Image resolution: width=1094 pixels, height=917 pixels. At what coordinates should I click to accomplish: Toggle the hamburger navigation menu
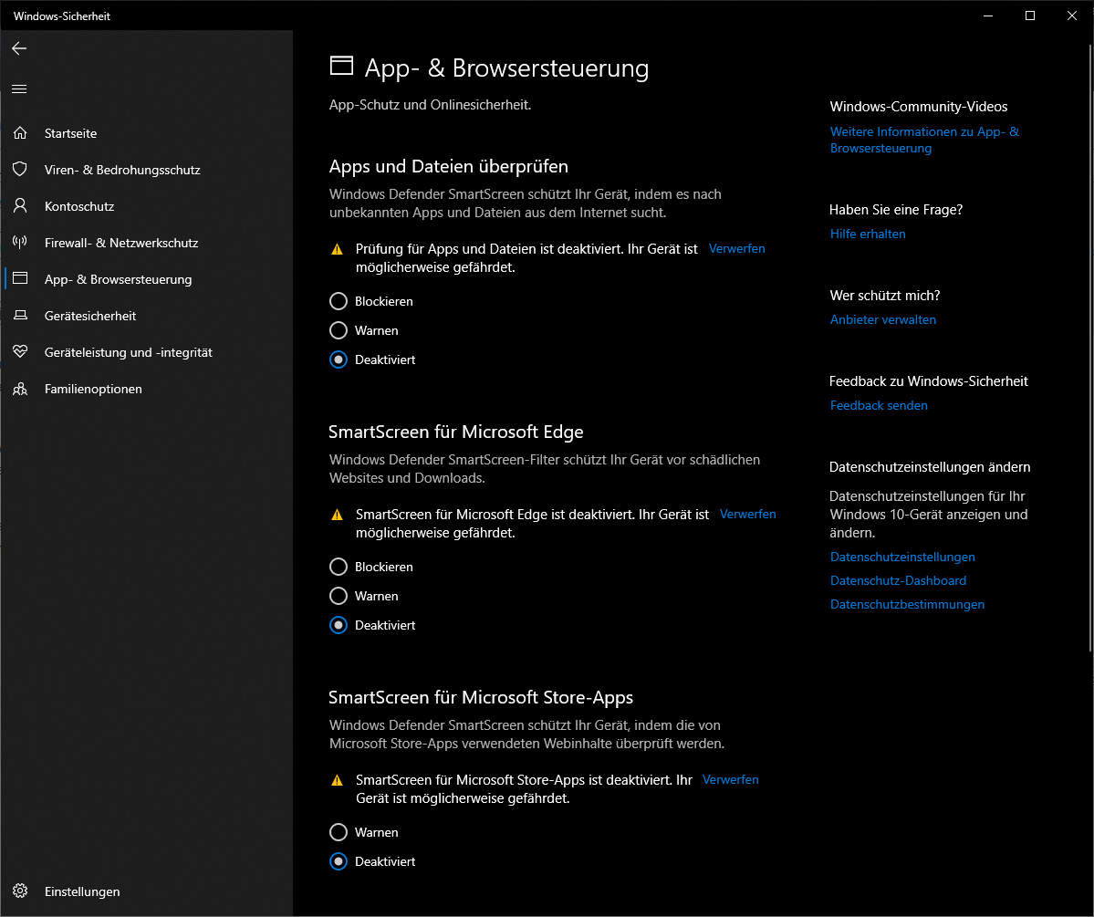(19, 89)
